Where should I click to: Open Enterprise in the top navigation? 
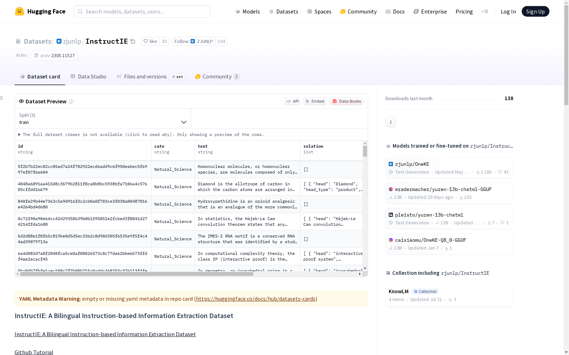tap(430, 11)
